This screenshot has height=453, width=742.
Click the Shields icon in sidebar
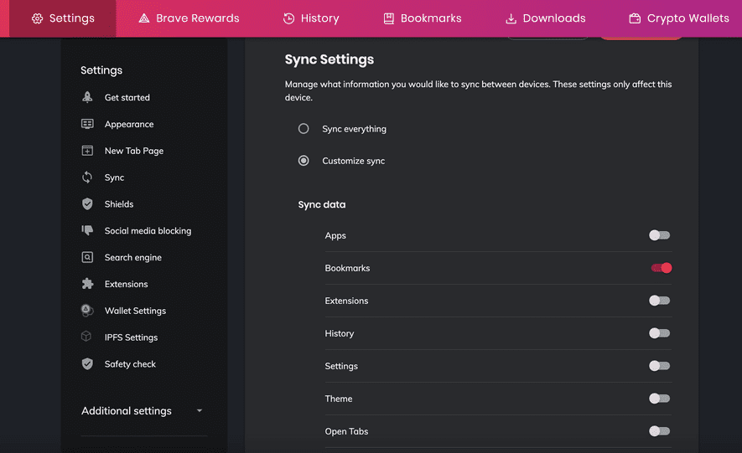87,204
